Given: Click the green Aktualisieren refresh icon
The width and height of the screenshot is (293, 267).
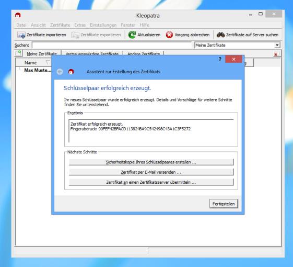Looking at the screenshot, I should point(132,35).
